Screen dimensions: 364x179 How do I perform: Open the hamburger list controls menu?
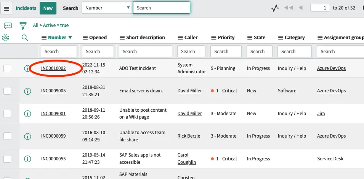[8, 8]
